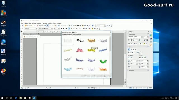Open Windows Start menu
The image size is (179, 100).
(x=2, y=98)
